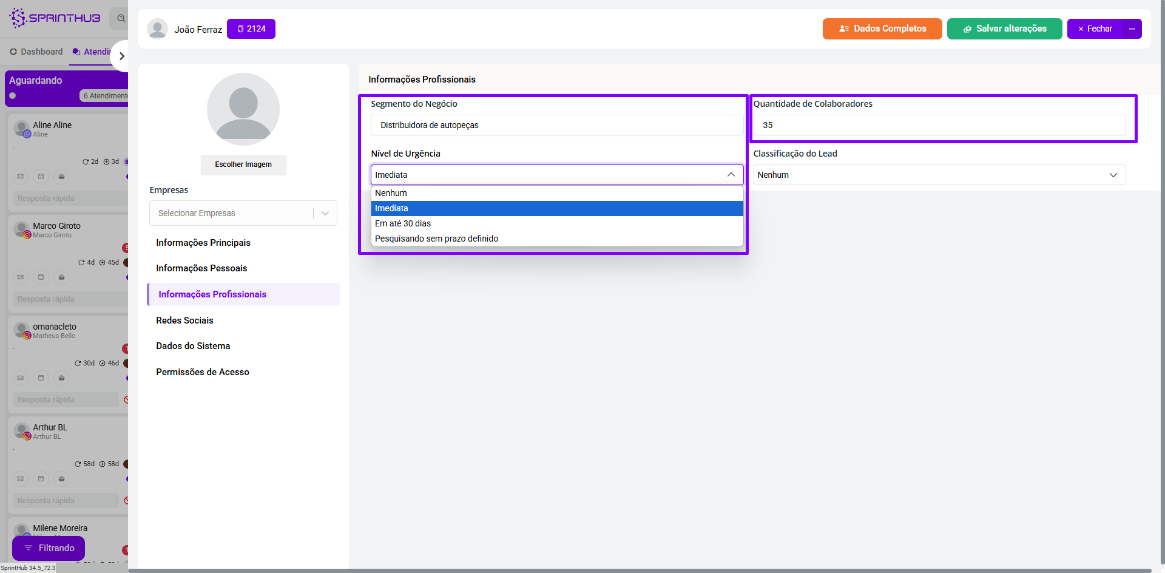Switch to the Dashboard tab

point(36,52)
